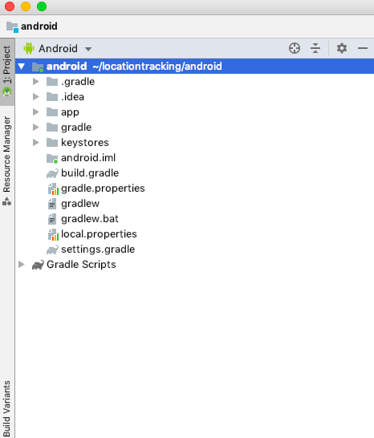Click the build.gradle elephant icon

pyautogui.click(x=52, y=173)
